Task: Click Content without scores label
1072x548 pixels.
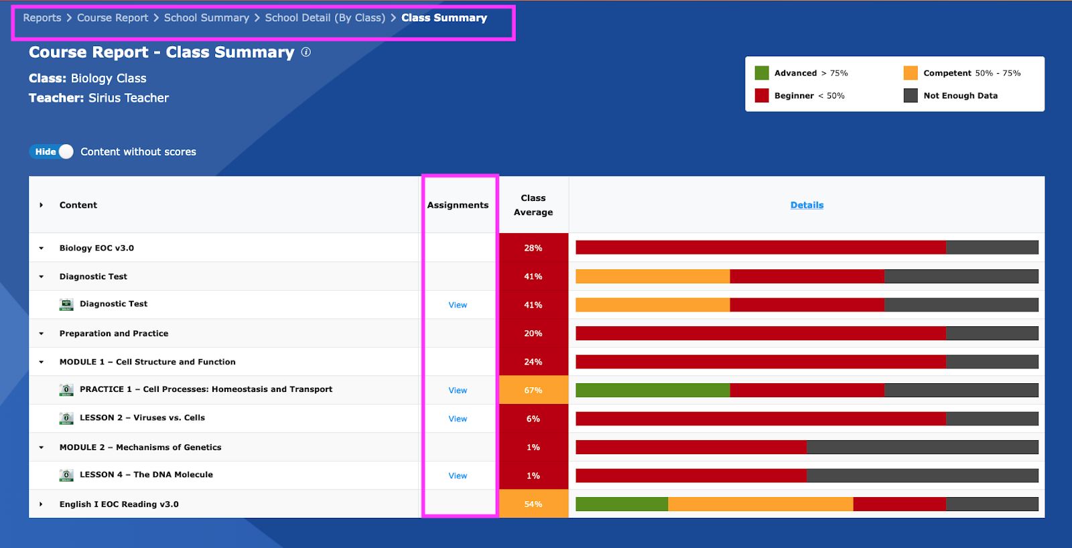Action: point(138,152)
